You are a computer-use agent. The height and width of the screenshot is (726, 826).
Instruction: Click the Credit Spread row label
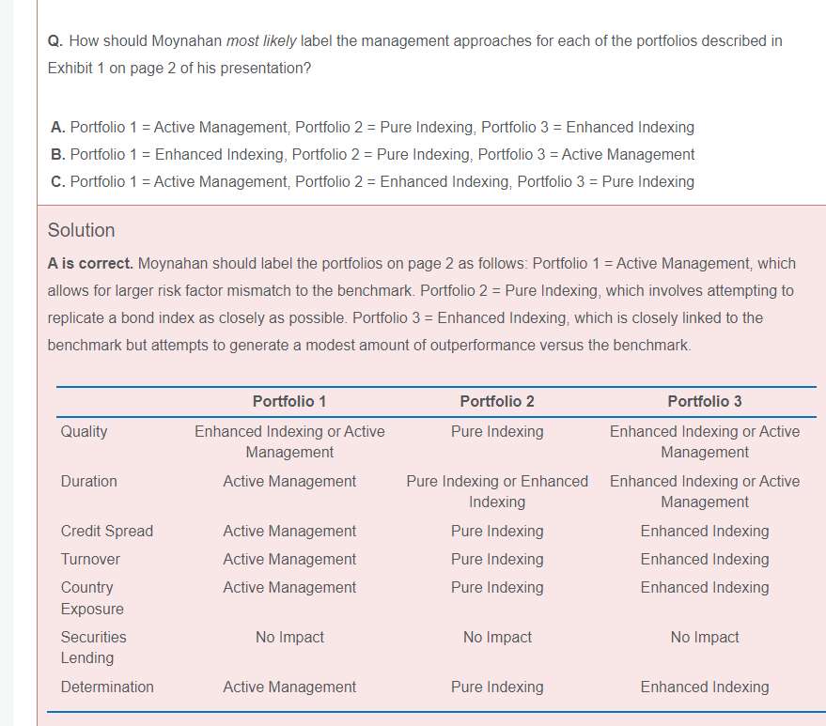click(x=107, y=531)
